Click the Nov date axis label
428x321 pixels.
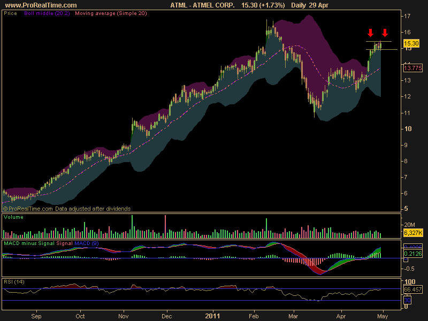(124, 316)
